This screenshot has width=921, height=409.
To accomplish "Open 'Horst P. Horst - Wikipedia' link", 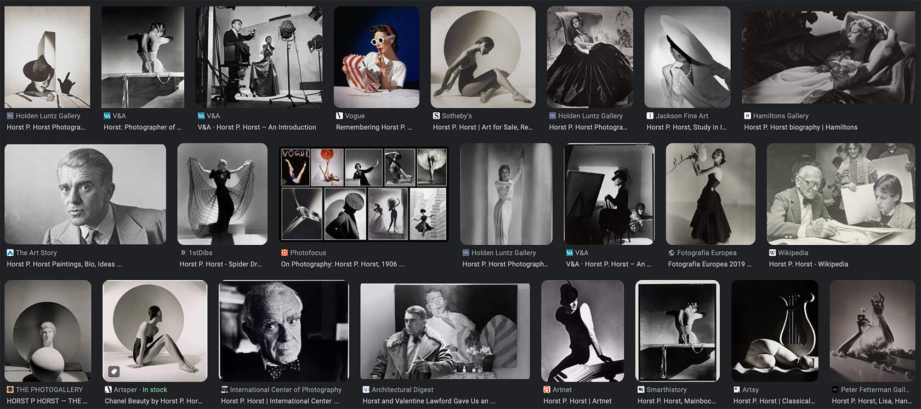I will click(809, 264).
